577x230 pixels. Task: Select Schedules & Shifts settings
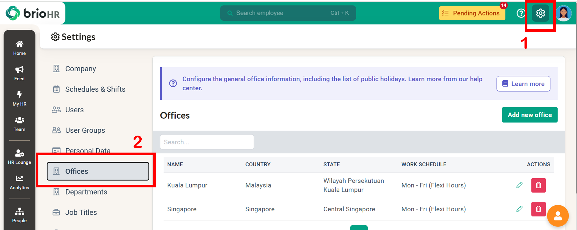(95, 89)
